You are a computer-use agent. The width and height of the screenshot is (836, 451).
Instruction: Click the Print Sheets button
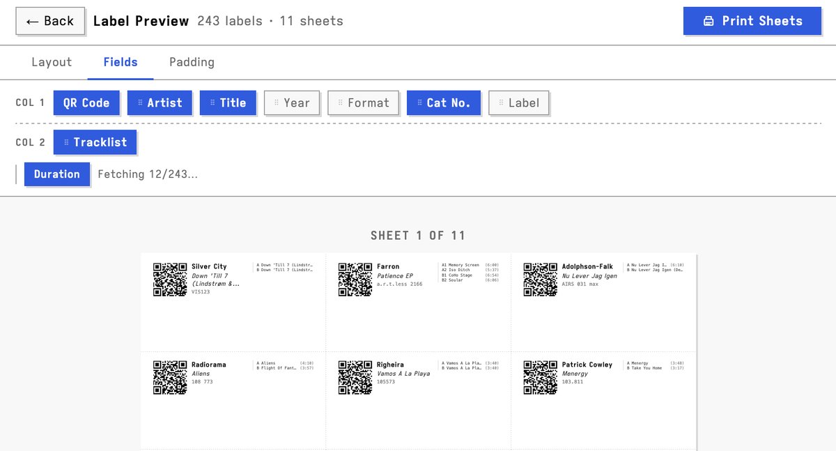coord(752,21)
